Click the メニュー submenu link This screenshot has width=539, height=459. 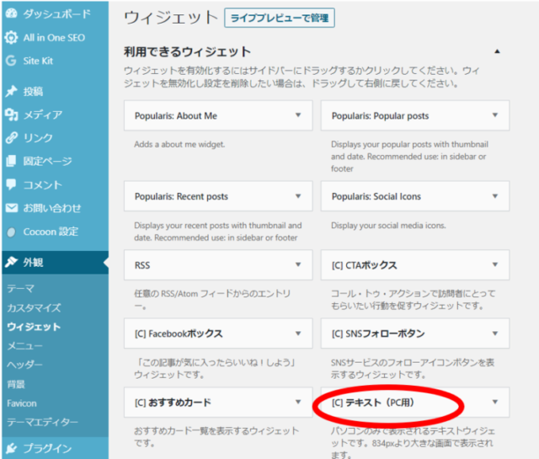25,345
